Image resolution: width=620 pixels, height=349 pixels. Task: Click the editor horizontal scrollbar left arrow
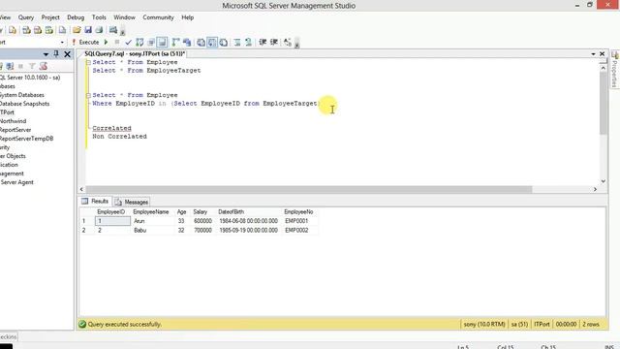[81, 190]
